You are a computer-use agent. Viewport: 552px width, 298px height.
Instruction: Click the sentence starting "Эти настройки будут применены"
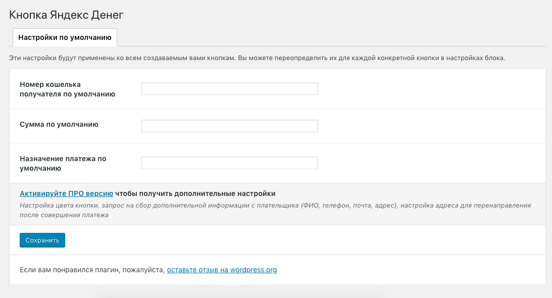point(121,58)
